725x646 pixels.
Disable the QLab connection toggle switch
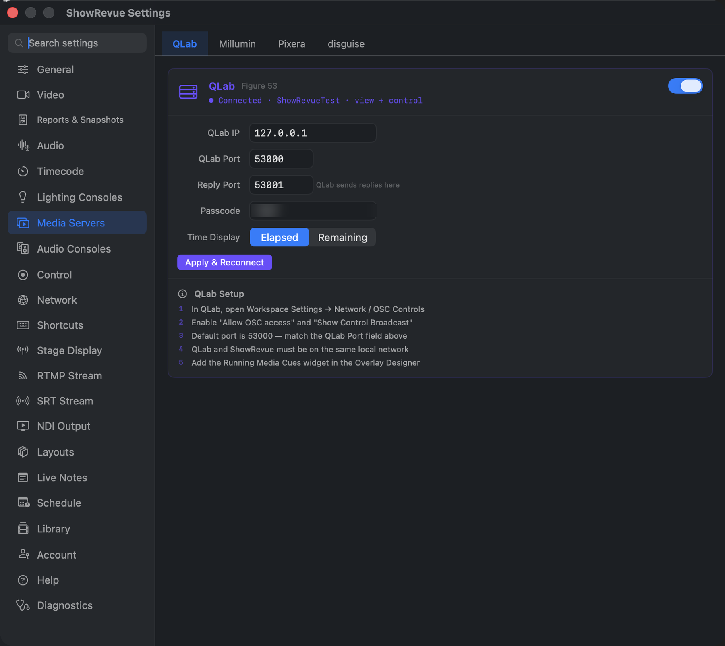pos(685,86)
